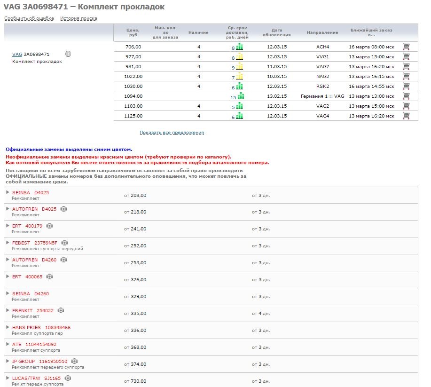Viewport: 431px width, 387px height.
Task: Open the HANS PRIES 108348466 part
Action: click(x=41, y=327)
